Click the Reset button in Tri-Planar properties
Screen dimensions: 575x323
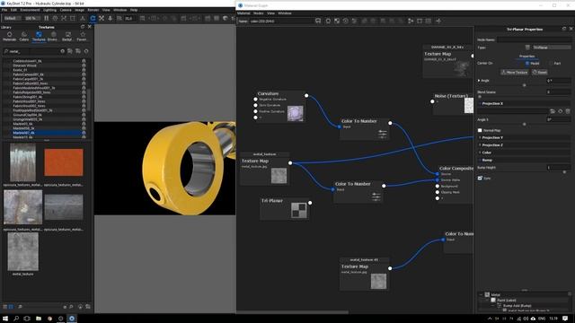pos(540,72)
